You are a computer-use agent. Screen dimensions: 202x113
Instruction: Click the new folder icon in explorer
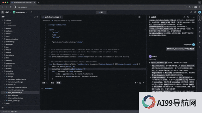38,17
